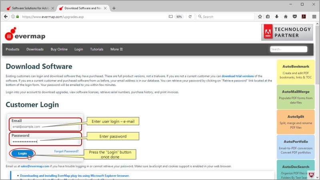
Task: Open the Forgot Password? link
Action: (66, 151)
